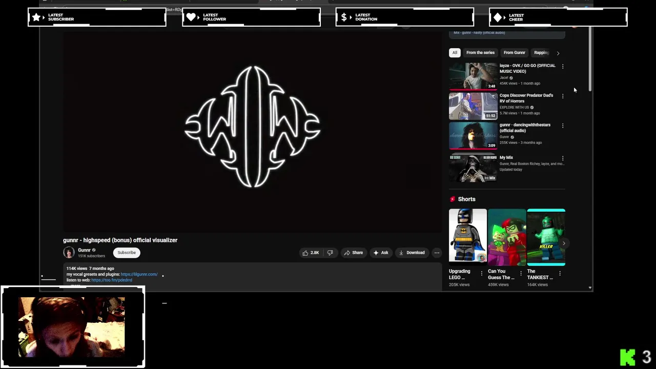
Task: Download the current video
Action: click(412, 253)
